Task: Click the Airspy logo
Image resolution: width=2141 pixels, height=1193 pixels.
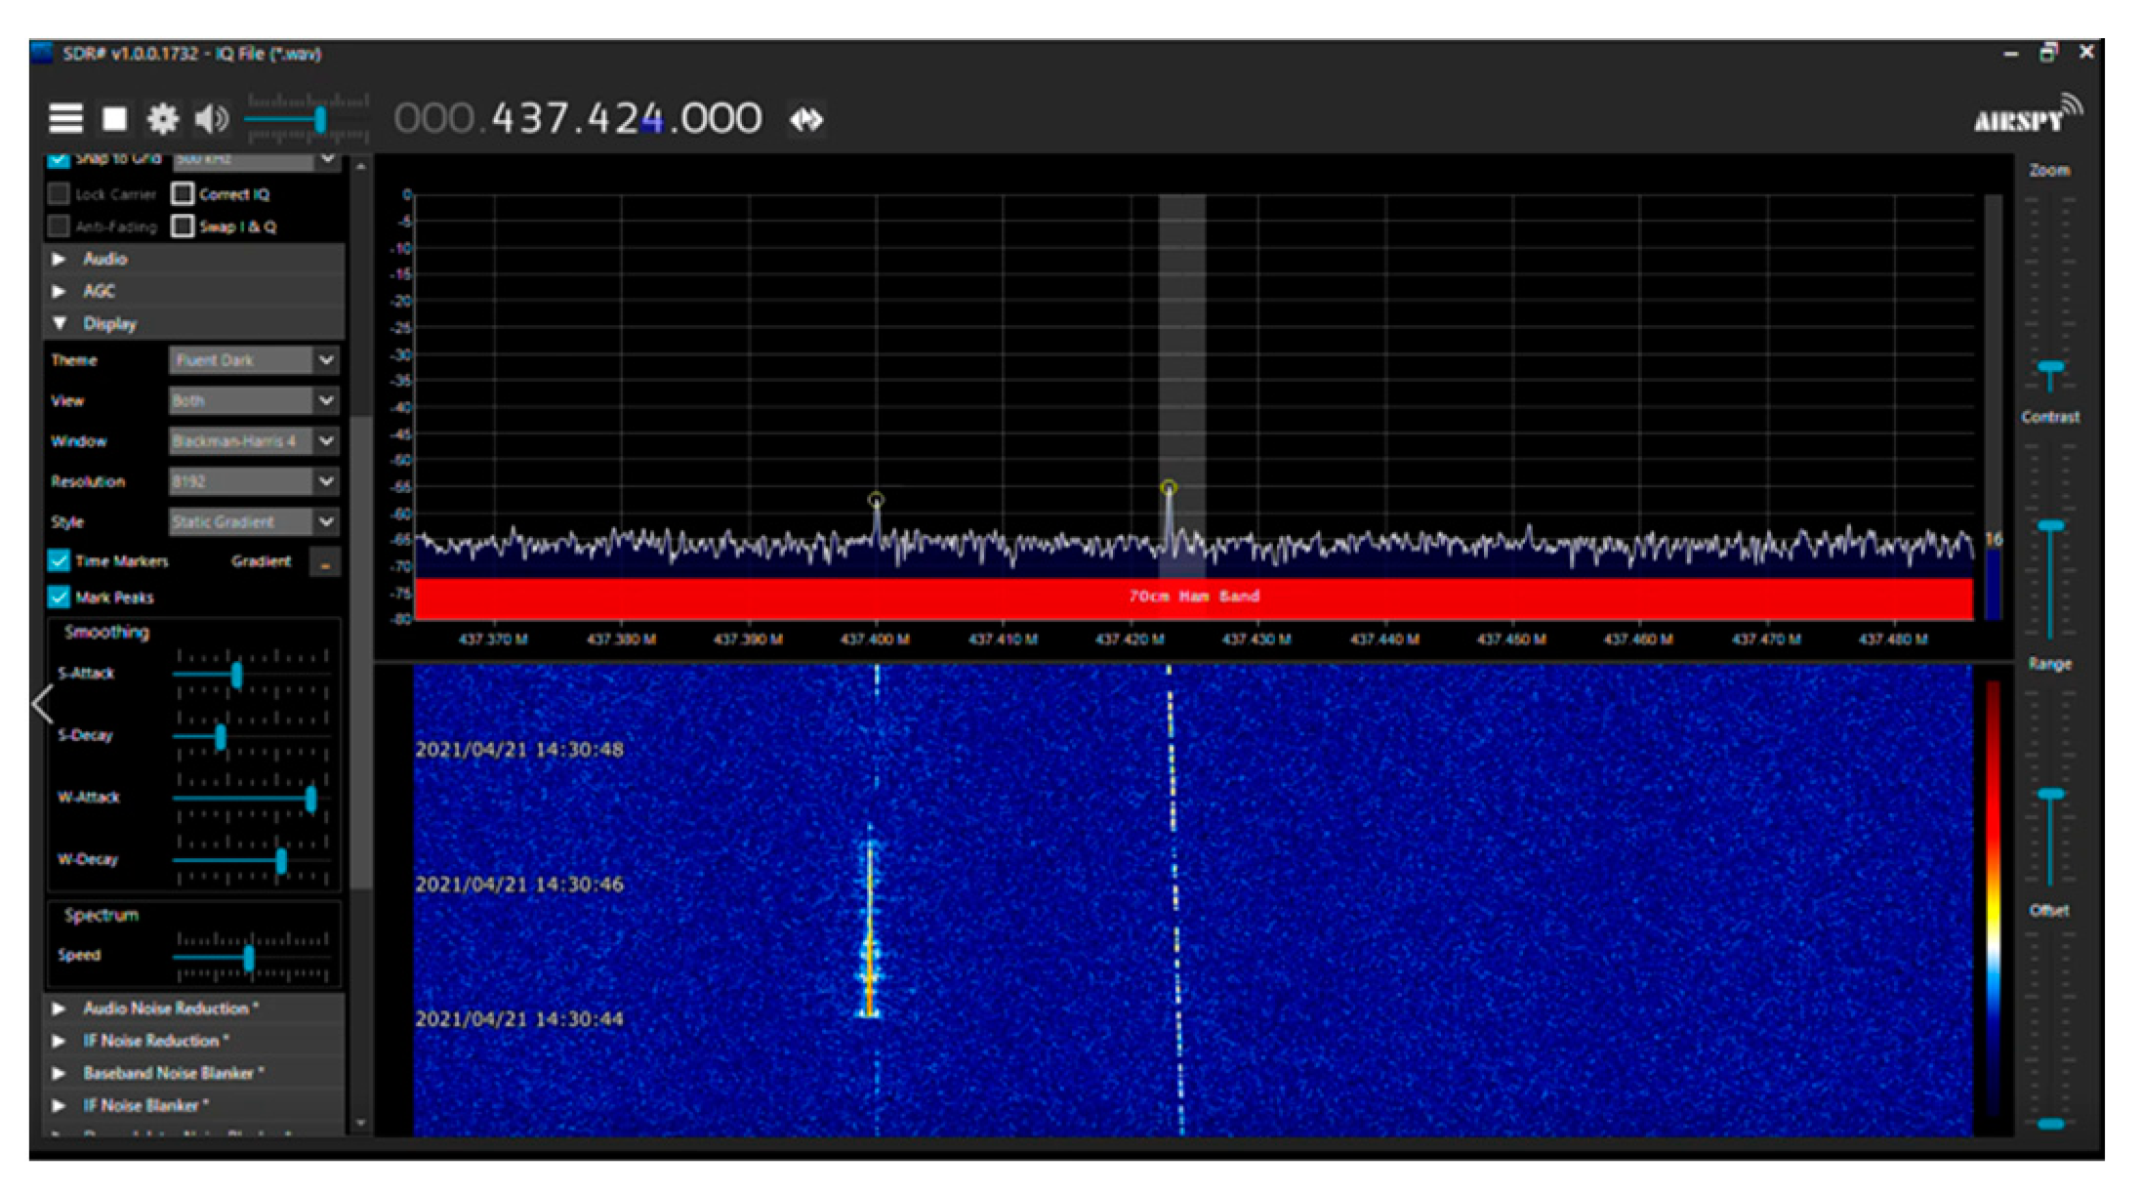Action: (x=2027, y=117)
